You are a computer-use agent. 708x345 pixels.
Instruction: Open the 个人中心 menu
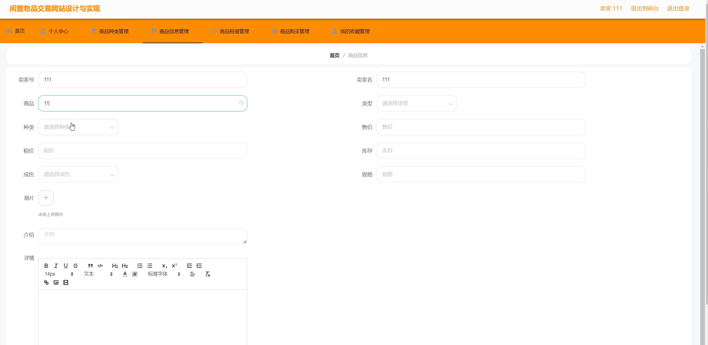[58, 31]
